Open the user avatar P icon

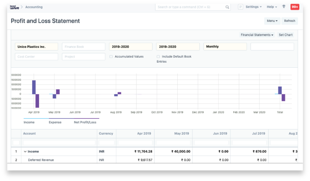(x=240, y=7)
